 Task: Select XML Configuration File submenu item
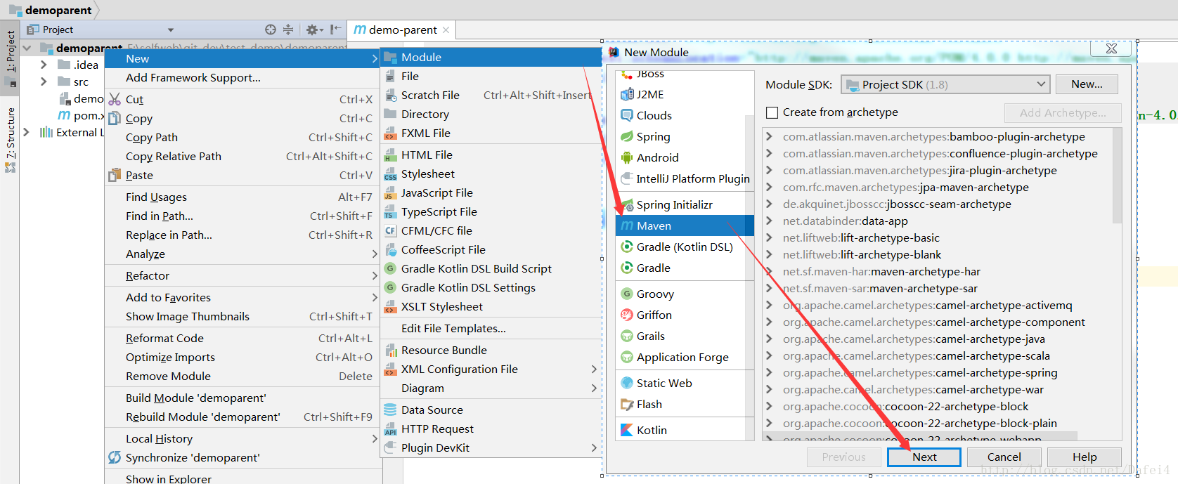[x=491, y=369]
